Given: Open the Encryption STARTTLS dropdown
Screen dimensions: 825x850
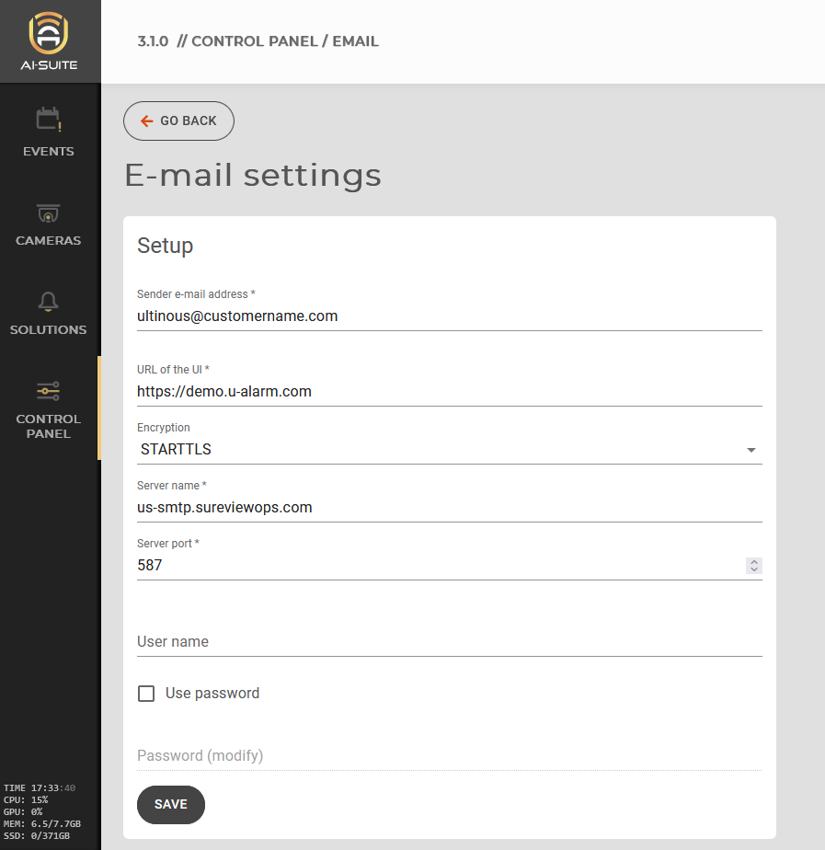Looking at the screenshot, I should tap(450, 450).
